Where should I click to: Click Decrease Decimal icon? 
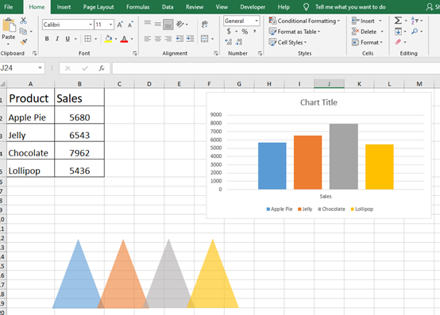[x=239, y=42]
